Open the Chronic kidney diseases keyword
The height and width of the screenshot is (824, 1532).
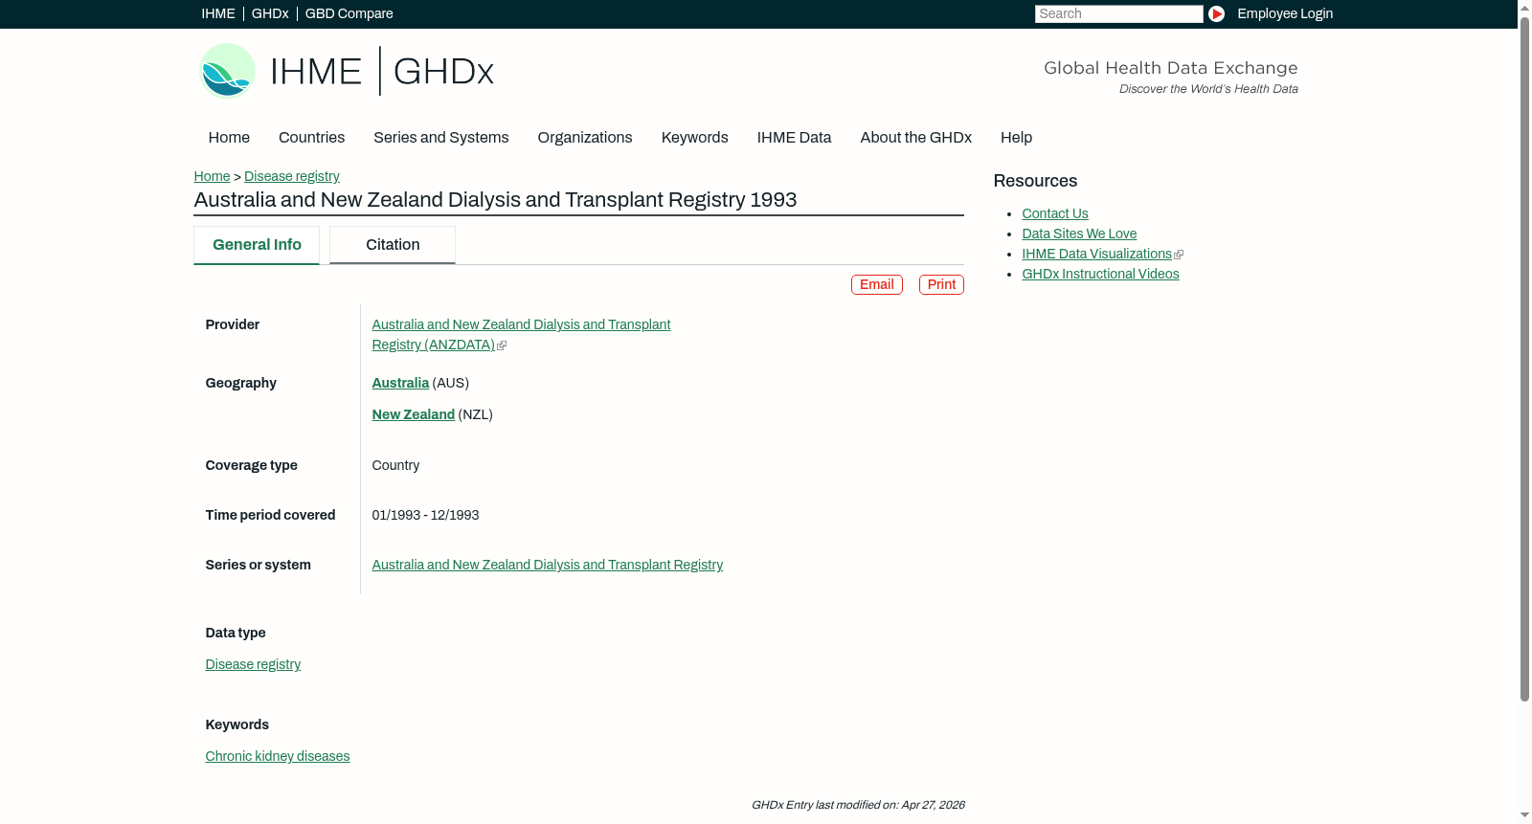pos(277,757)
